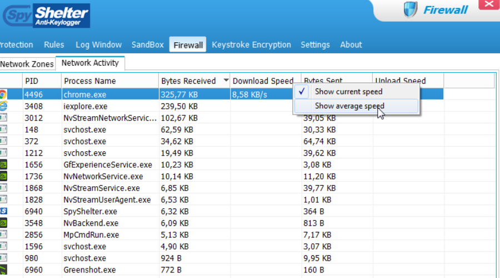Open the Settings tab
500x278 pixels.
tap(315, 44)
